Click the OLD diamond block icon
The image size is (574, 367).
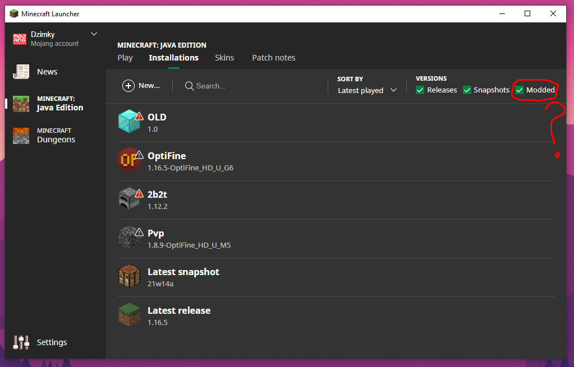[129, 122]
